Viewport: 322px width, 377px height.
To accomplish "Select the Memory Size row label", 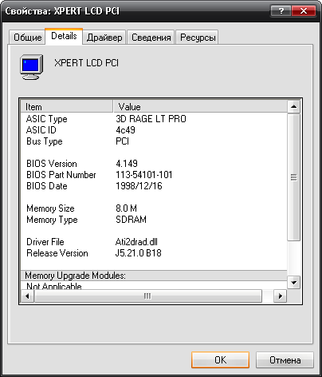I will 50,208.
